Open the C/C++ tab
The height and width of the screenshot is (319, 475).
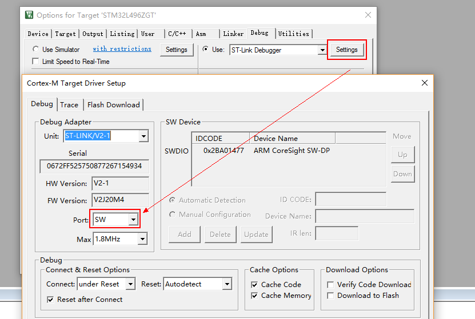177,34
